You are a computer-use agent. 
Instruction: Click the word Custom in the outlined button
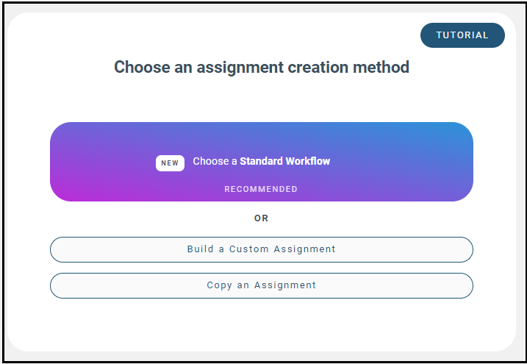249,249
